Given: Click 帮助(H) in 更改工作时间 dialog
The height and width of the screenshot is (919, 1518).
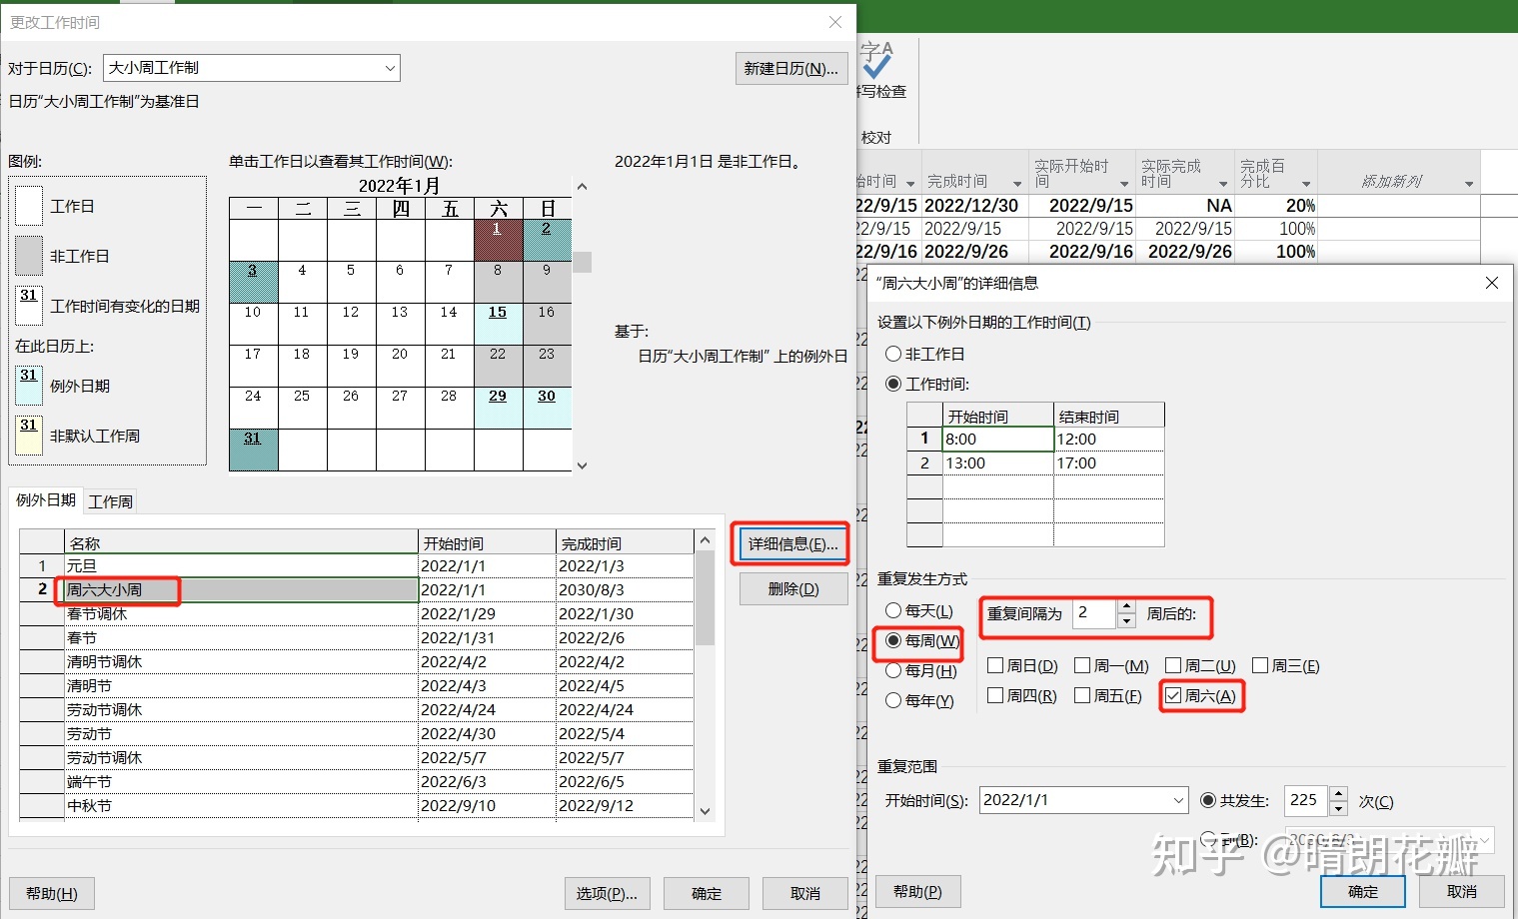Looking at the screenshot, I should coord(52,893).
